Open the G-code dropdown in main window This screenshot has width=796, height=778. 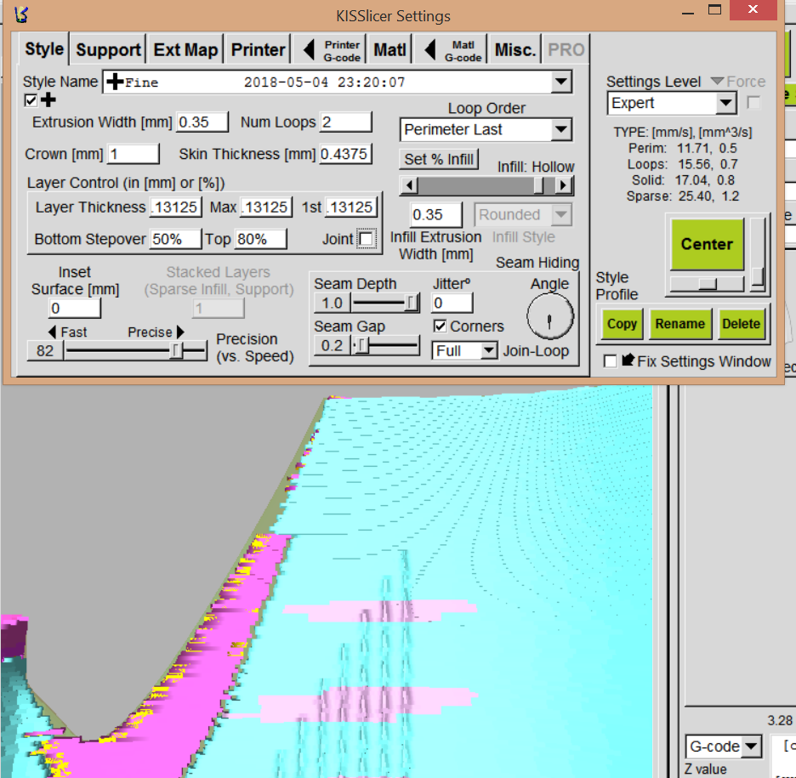pos(751,746)
